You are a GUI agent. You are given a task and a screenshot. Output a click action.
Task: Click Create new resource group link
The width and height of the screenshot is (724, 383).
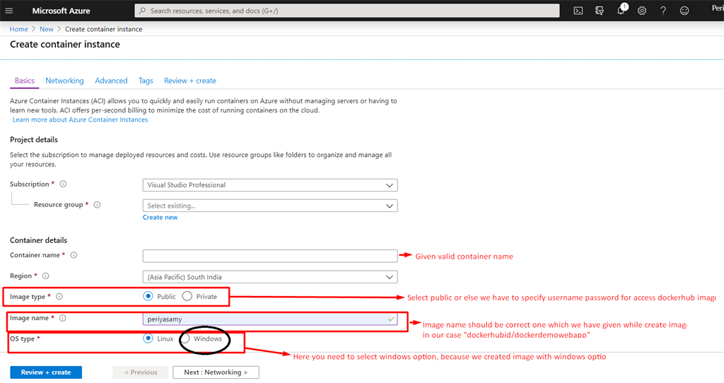coord(160,218)
